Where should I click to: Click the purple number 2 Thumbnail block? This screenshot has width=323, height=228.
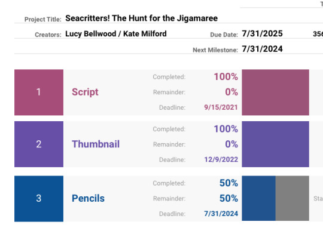click(x=39, y=144)
